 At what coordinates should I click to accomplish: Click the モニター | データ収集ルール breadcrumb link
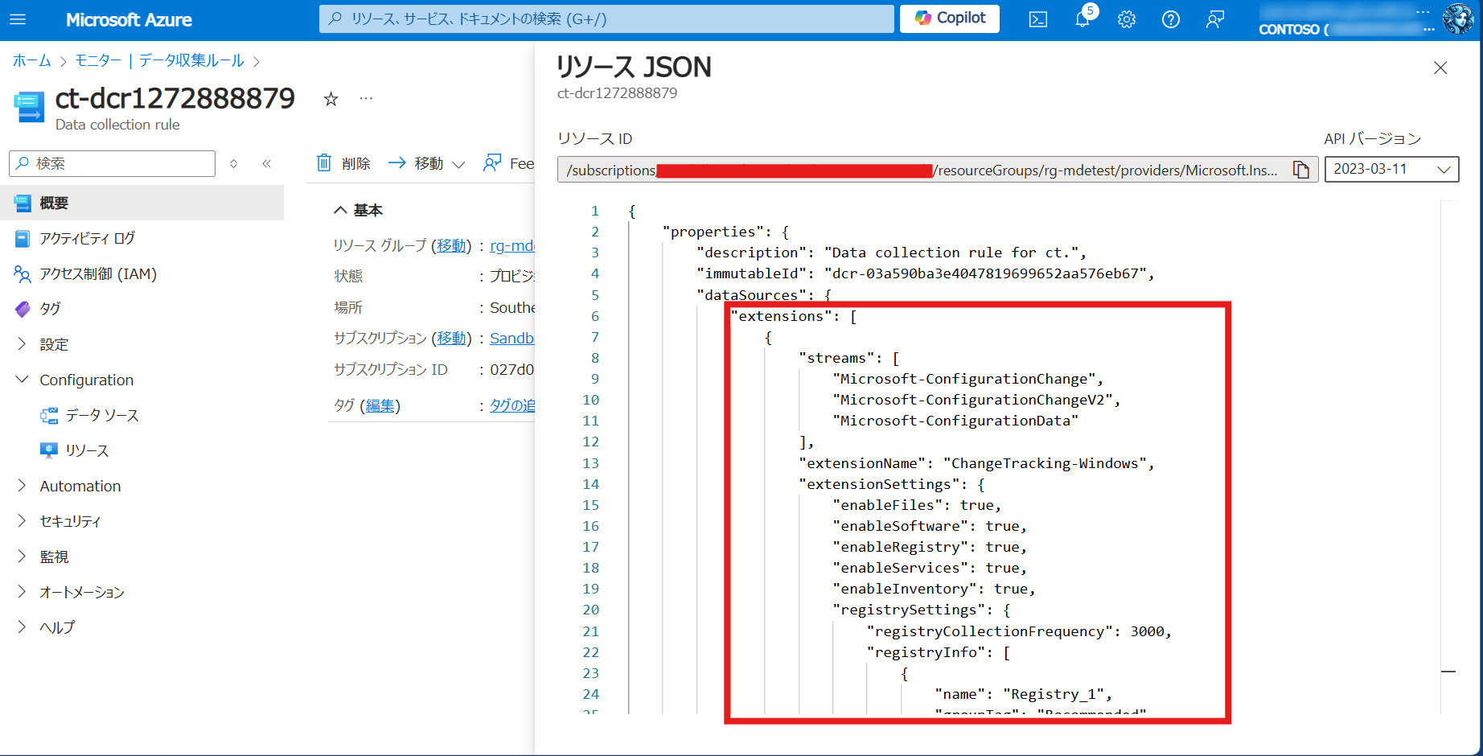point(159,61)
